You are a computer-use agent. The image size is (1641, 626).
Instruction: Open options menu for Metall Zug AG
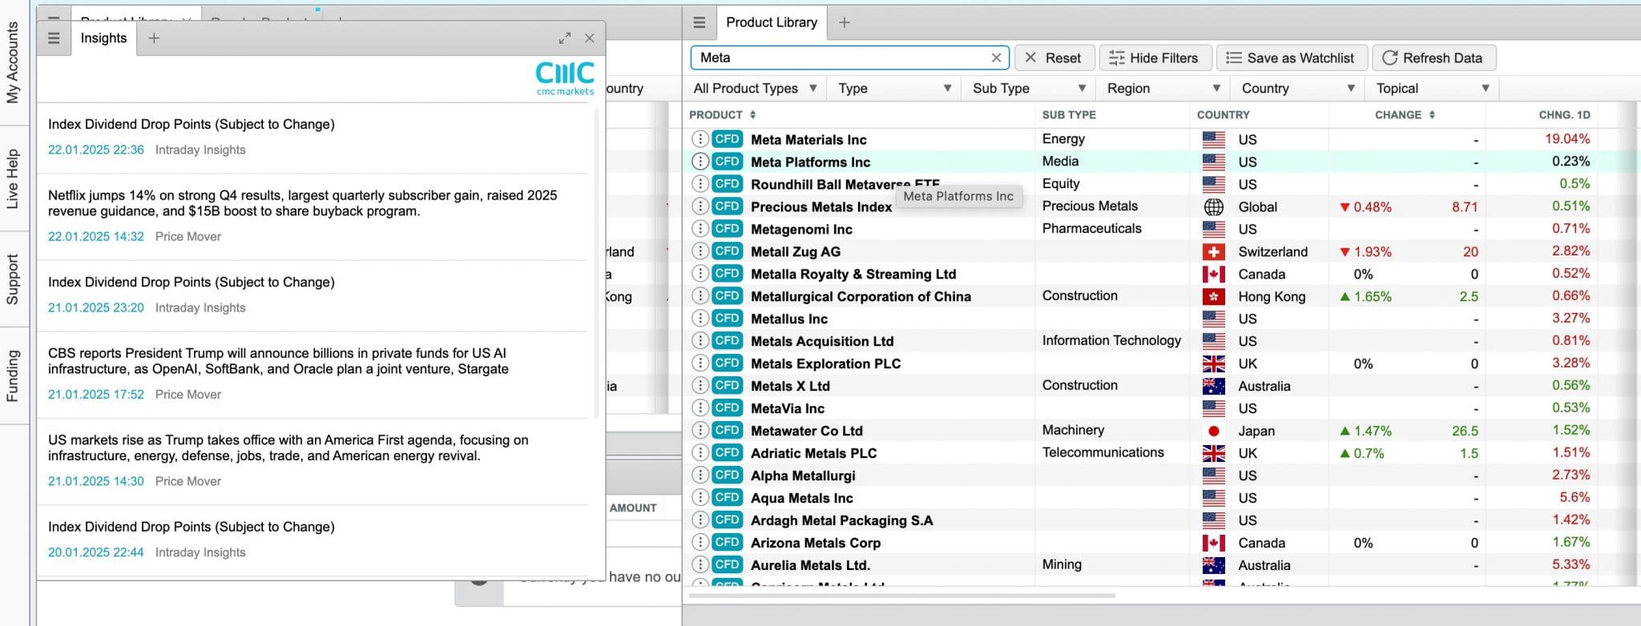[x=700, y=251]
